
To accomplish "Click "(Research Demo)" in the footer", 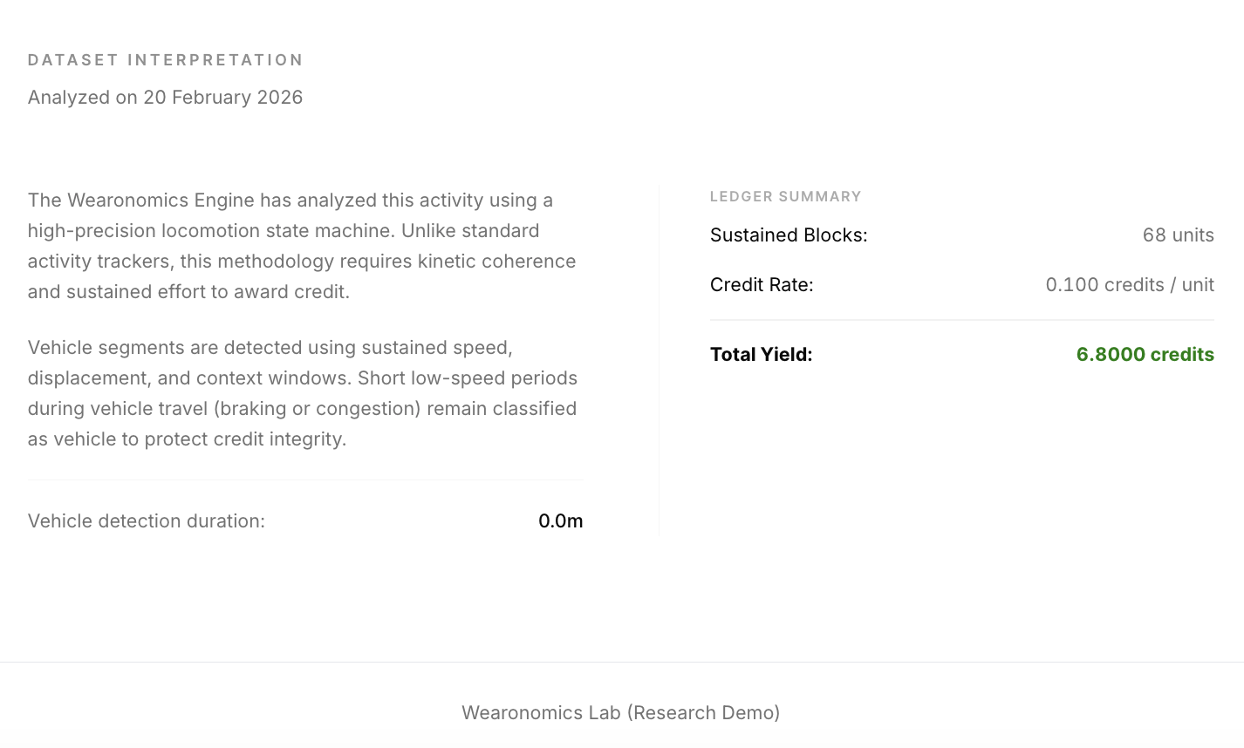I will (x=703, y=712).
